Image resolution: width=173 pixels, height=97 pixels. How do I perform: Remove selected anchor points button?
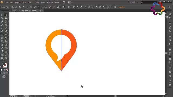click(50, 7)
